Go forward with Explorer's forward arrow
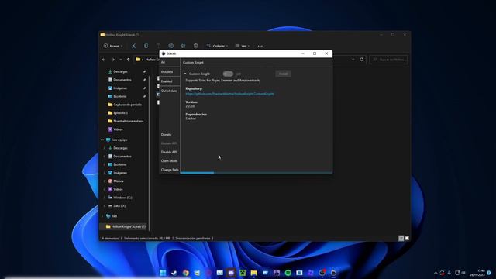The width and height of the screenshot is (496, 279). (x=113, y=60)
